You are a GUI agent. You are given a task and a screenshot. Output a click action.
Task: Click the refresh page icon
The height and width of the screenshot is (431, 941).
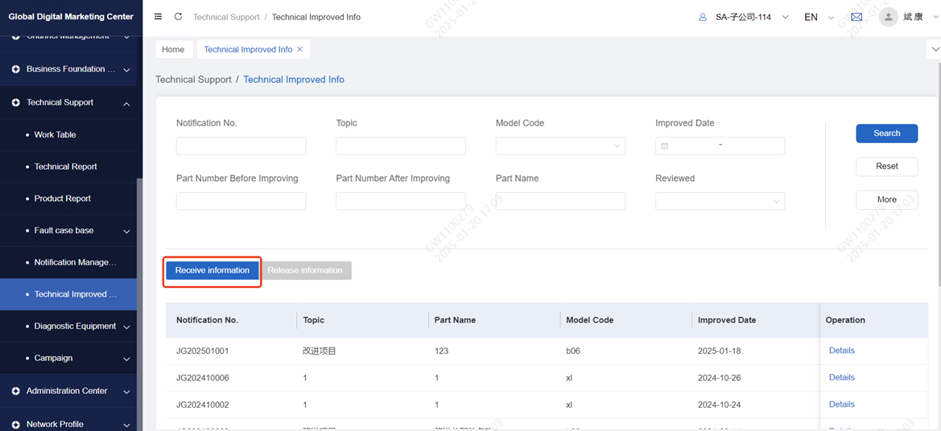point(178,17)
